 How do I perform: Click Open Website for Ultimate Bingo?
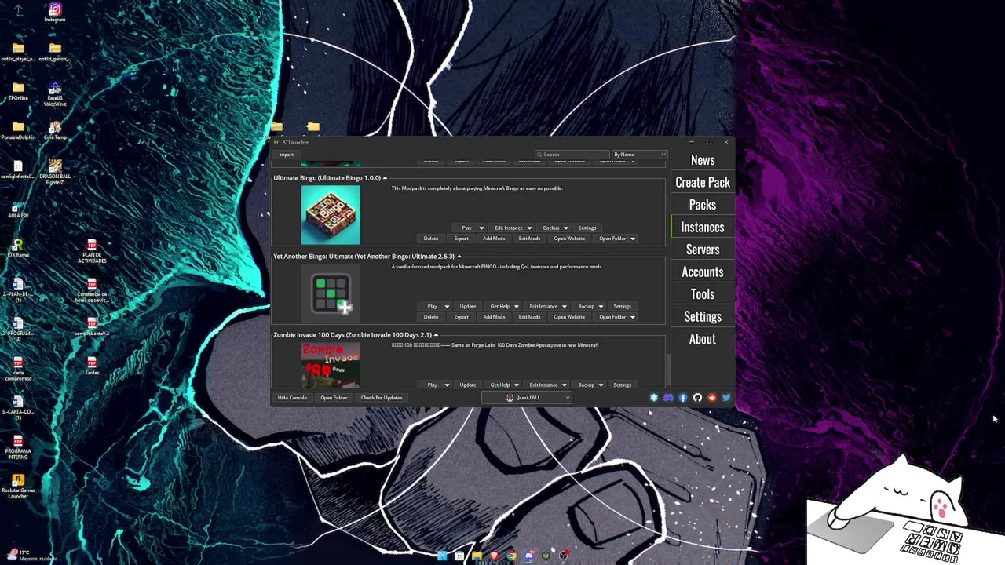click(569, 239)
